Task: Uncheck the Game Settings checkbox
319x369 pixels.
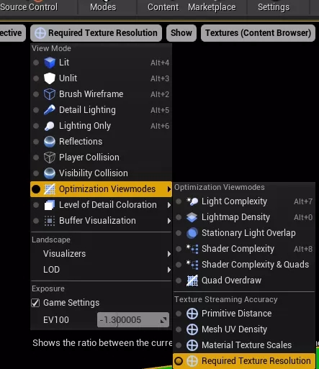Action: click(35, 303)
